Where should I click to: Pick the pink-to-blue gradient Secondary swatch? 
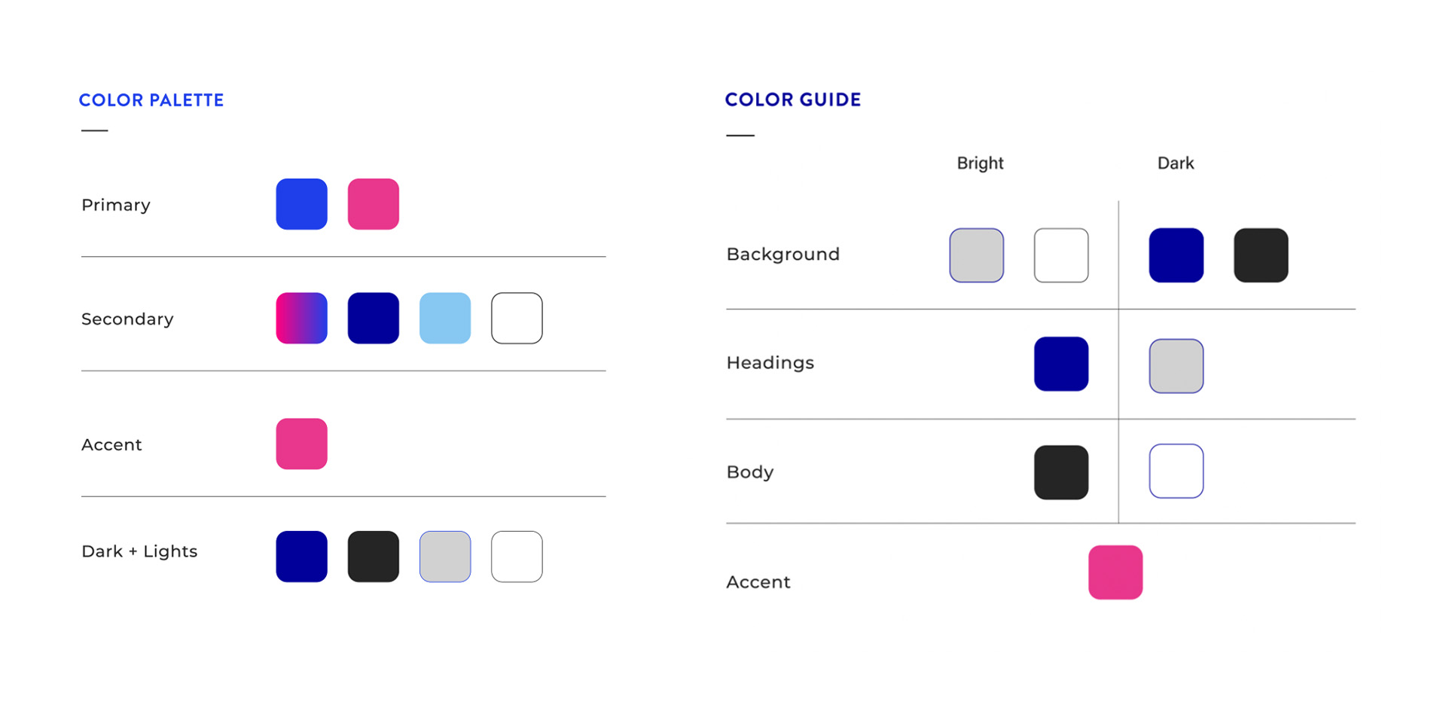tap(301, 318)
